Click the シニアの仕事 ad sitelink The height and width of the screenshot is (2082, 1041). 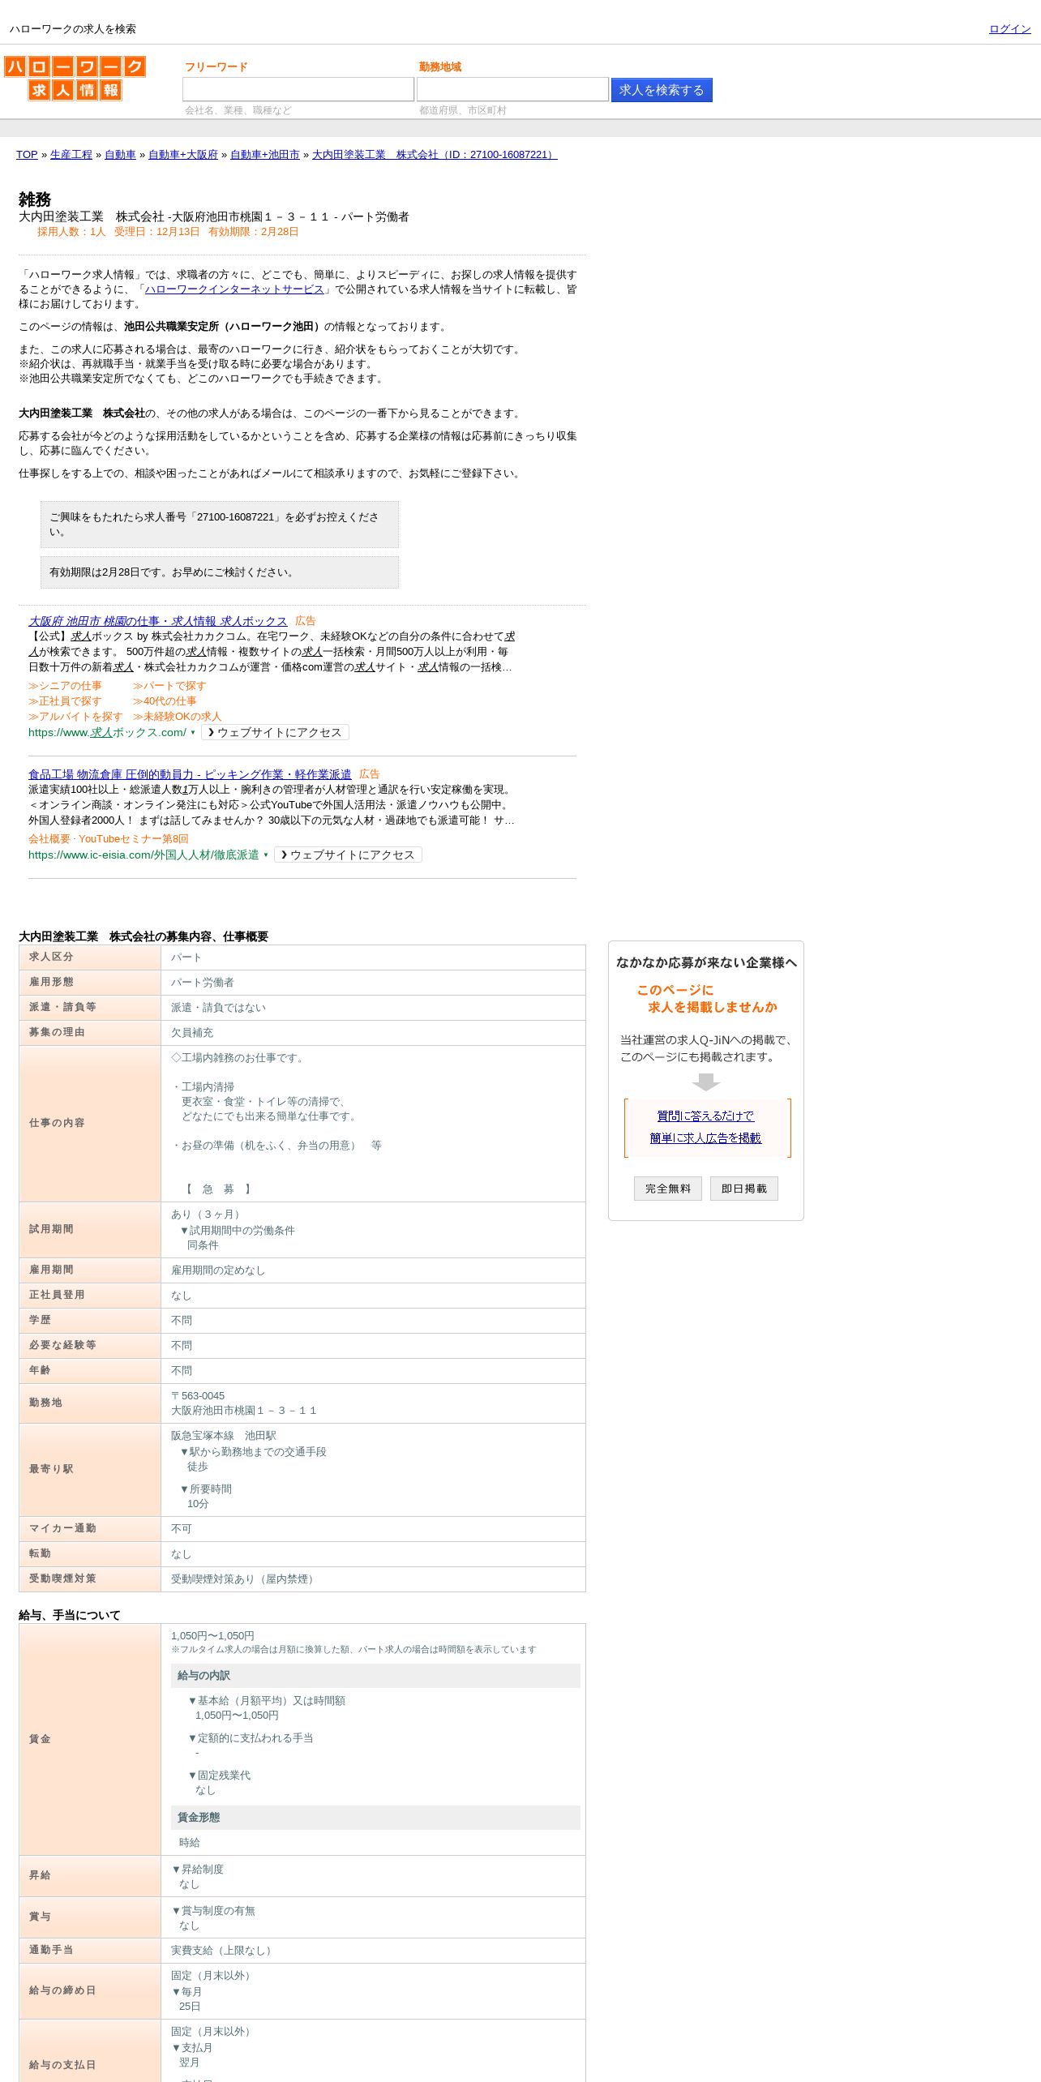66,686
